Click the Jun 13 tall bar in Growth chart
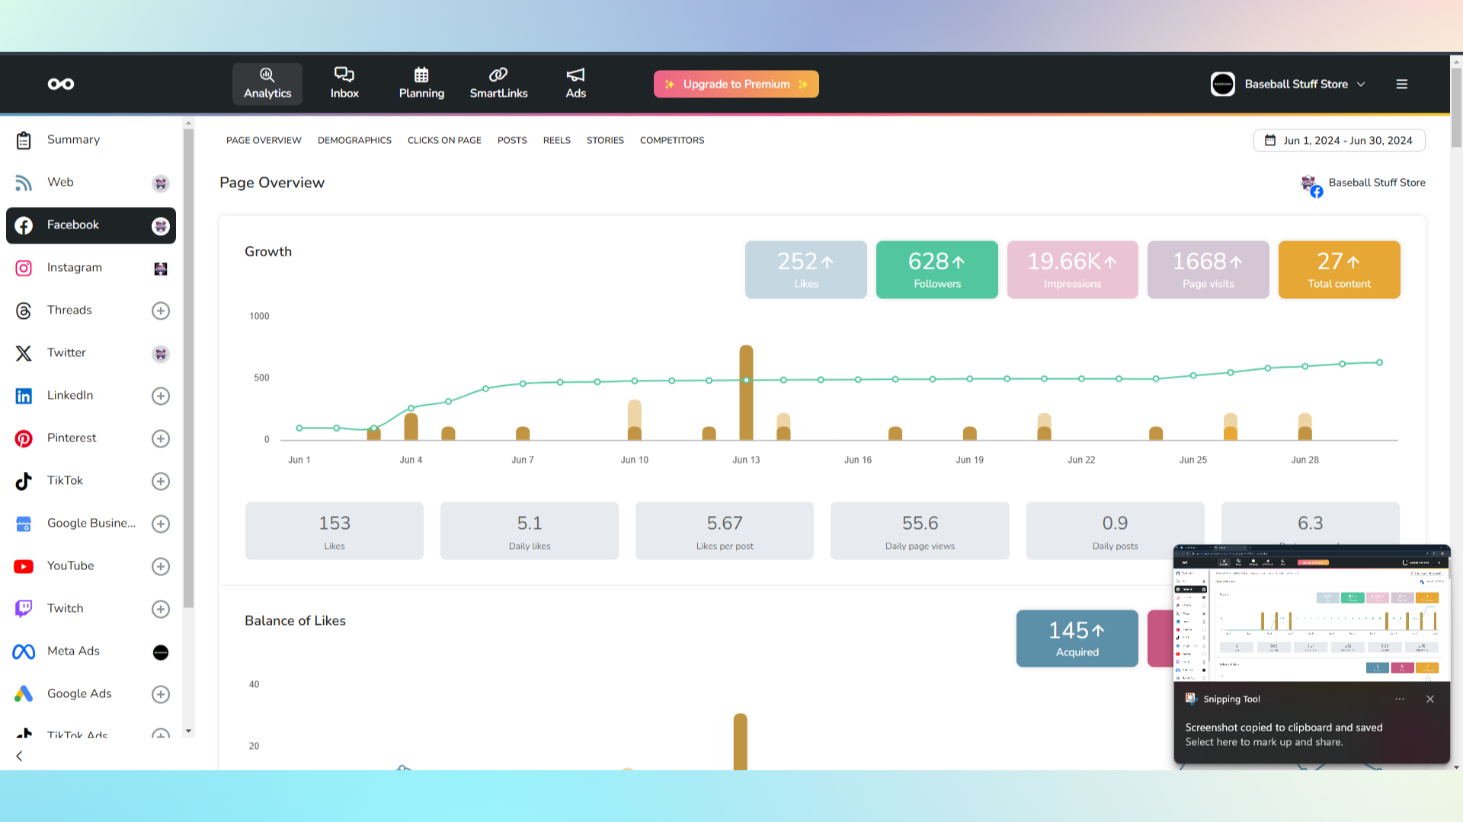Image resolution: width=1463 pixels, height=822 pixels. point(747,393)
